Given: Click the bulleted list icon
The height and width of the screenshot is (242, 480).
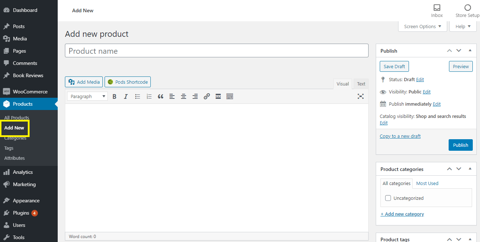Looking at the screenshot, I should 137,96.
